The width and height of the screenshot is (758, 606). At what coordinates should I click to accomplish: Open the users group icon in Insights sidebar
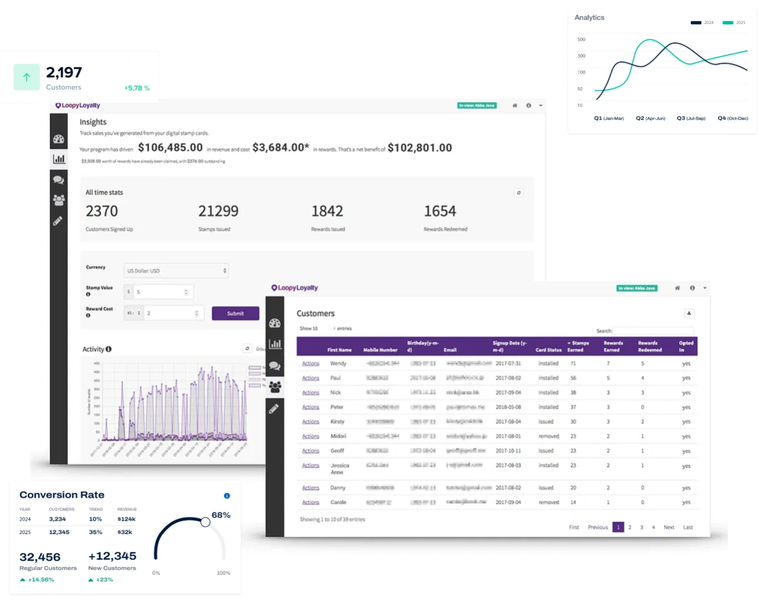tap(58, 200)
